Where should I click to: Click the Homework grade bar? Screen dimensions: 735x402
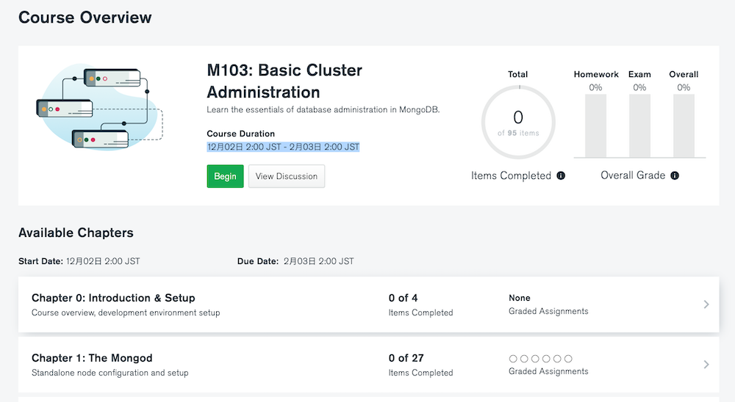tap(595, 126)
